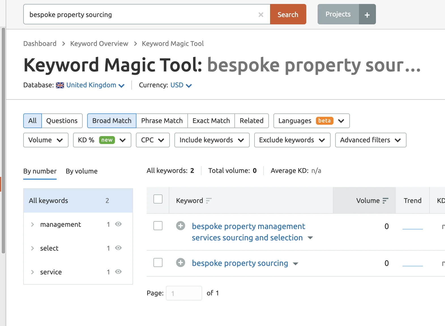Add bespoke property management keyword with plus icon
This screenshot has width=445, height=326.
(x=181, y=226)
